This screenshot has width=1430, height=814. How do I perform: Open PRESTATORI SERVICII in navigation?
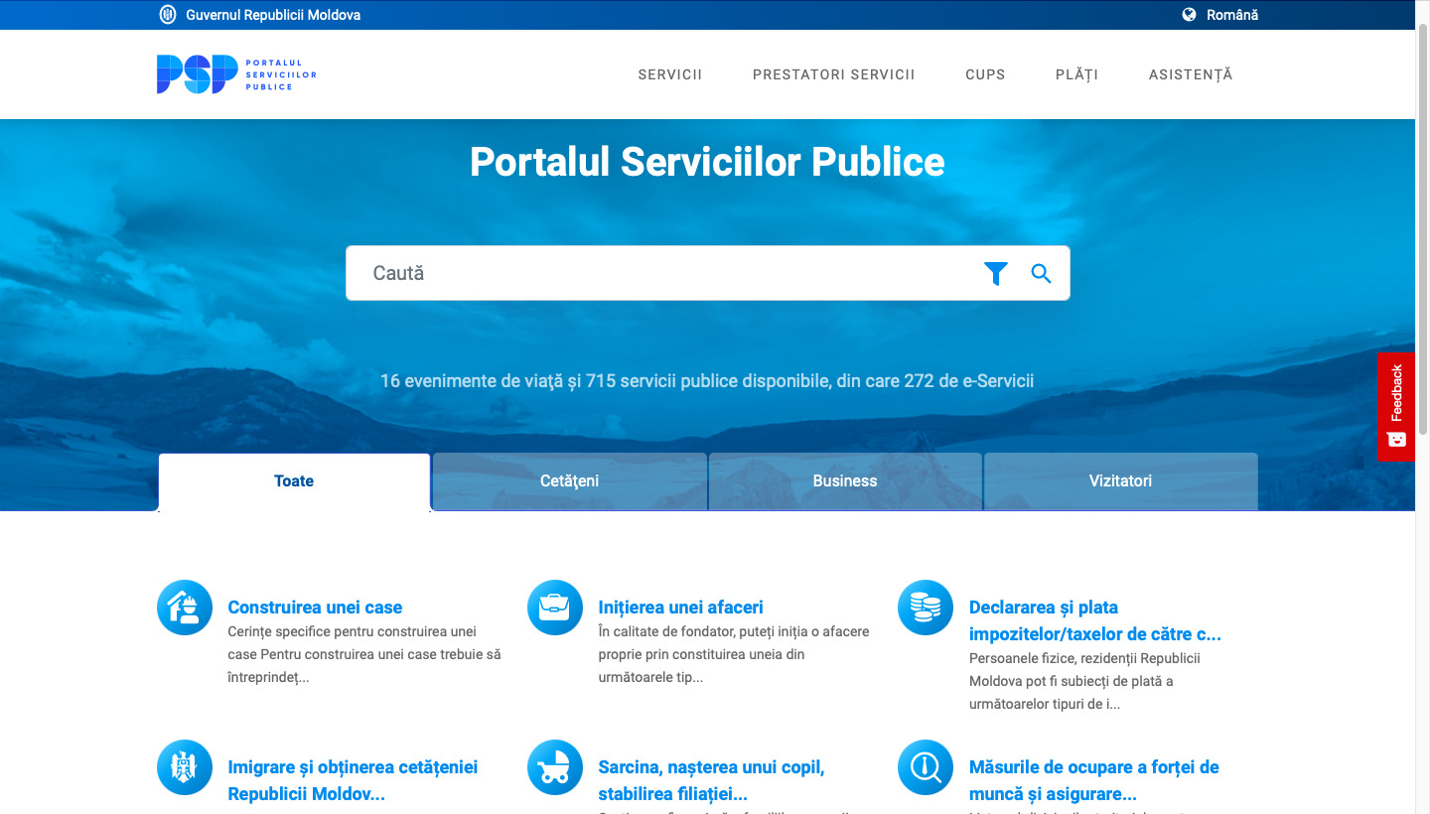click(x=833, y=74)
